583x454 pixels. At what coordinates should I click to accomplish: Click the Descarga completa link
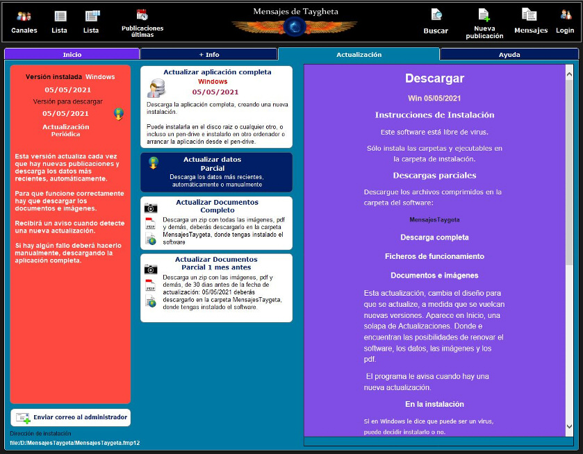pos(434,237)
